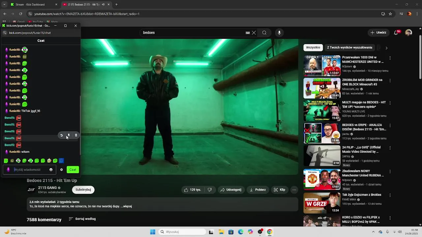422x237 pixels.
Task: Open site info icon in popout chat address bar
Action: pyautogui.click(x=5, y=33)
